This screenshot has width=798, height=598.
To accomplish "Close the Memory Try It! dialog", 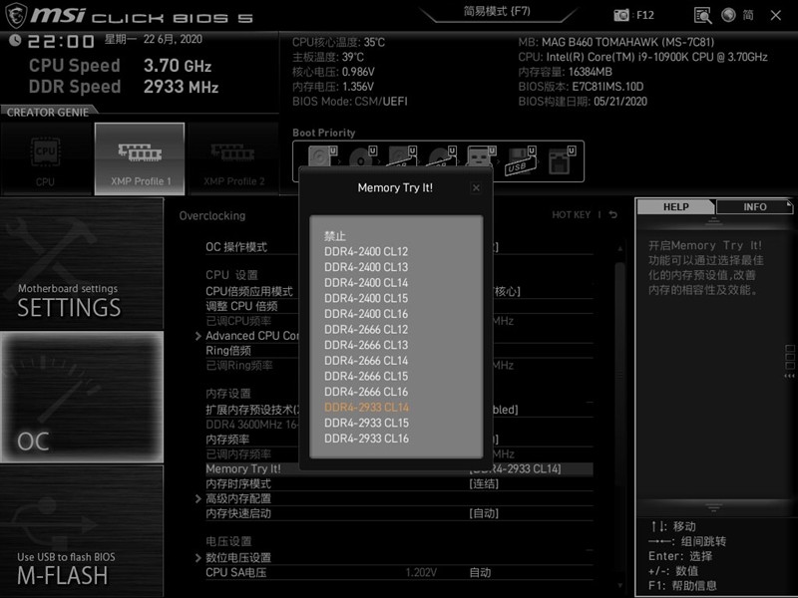I will coord(476,187).
